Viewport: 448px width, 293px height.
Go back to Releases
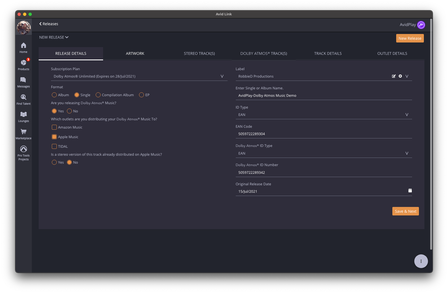pos(49,24)
